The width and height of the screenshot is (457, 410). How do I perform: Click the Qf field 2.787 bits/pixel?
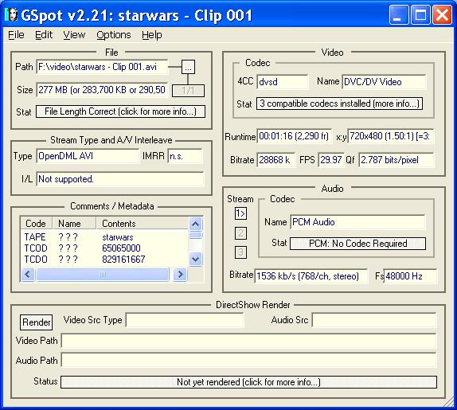click(x=396, y=160)
